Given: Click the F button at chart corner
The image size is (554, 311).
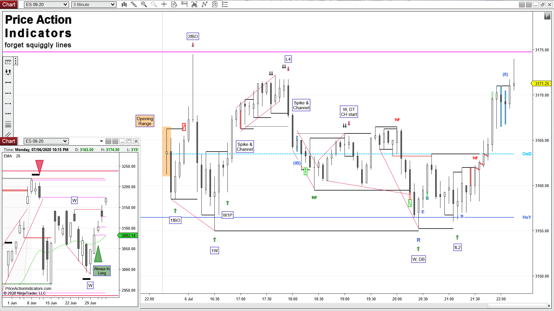Looking at the screenshot, I should (x=547, y=16).
